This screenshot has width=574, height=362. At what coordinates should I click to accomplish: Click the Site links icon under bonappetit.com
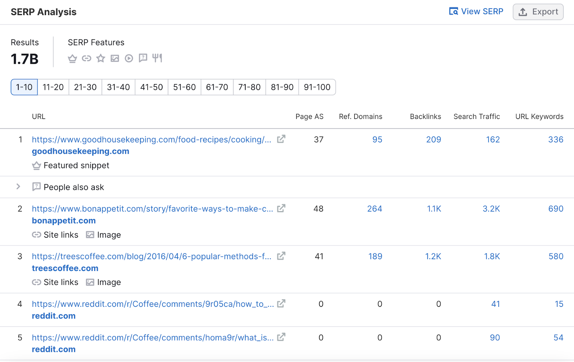pos(36,235)
